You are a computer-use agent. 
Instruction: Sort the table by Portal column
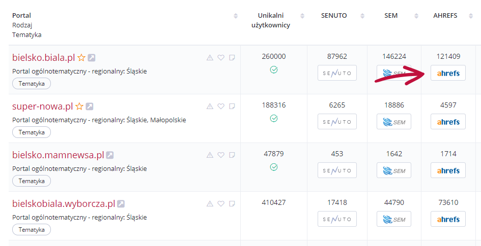point(236,16)
